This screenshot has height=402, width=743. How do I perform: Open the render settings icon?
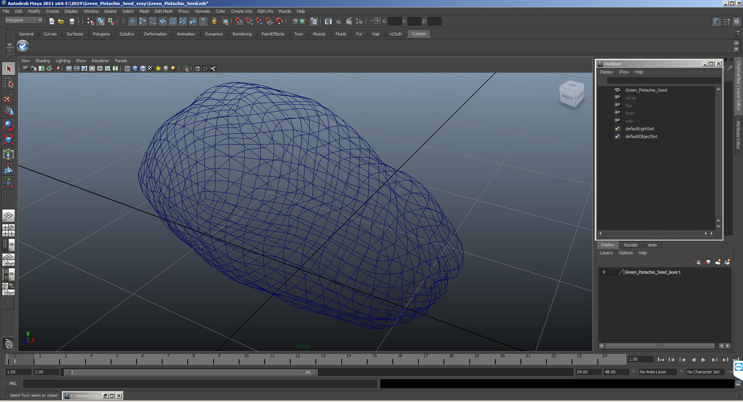pyautogui.click(x=359, y=21)
